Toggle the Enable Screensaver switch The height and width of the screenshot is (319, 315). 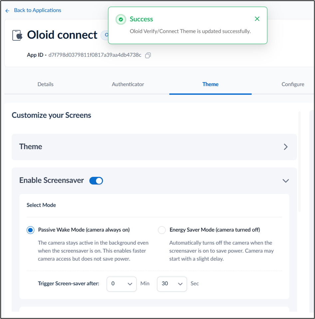click(x=96, y=181)
